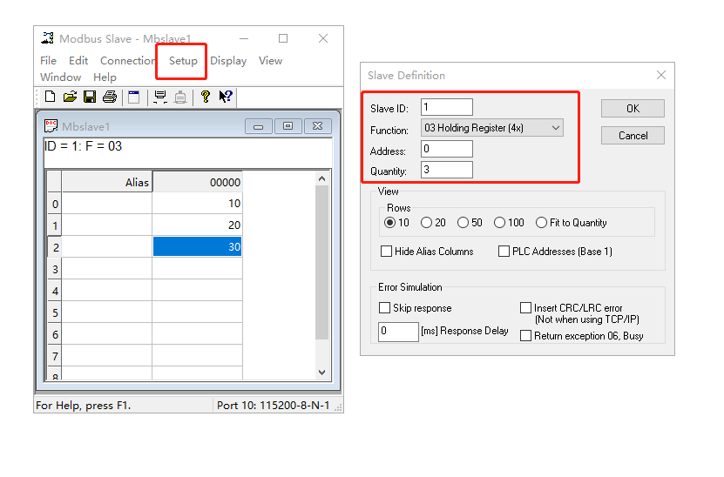This screenshot has height=477, width=724.
Task: Click the ID = 1: F = 03 status text
Action: (x=83, y=146)
